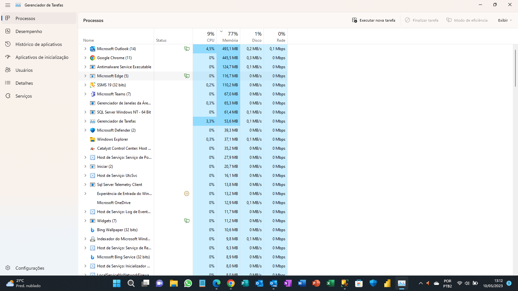Select the SSMS 19 process icon
The height and width of the screenshot is (291, 518).
pos(93,85)
